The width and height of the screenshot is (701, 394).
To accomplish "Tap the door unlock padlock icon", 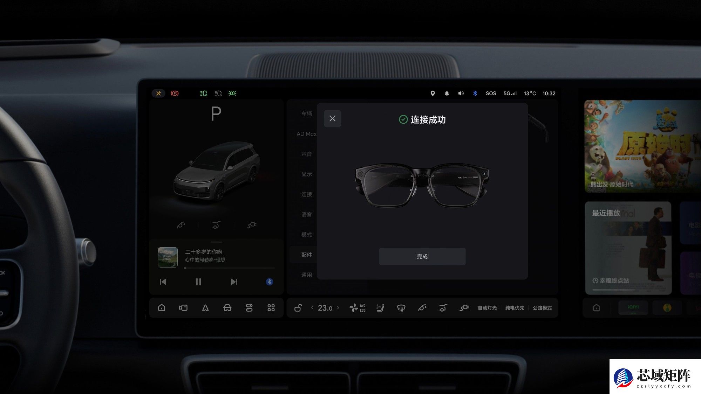I will [298, 308].
